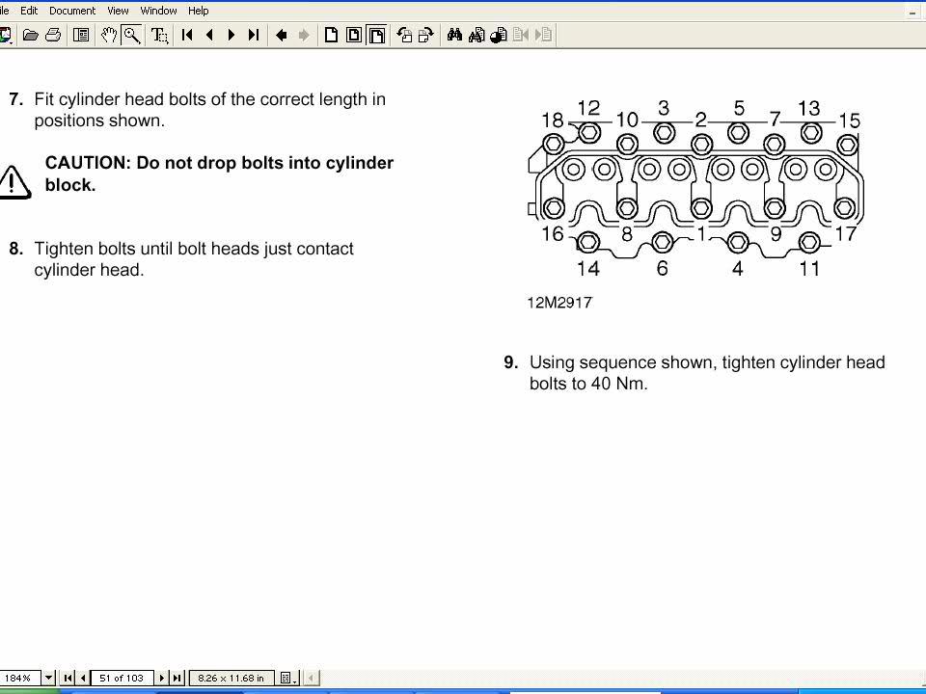Click the Print icon in toolbar
The image size is (926, 694).
click(x=53, y=36)
